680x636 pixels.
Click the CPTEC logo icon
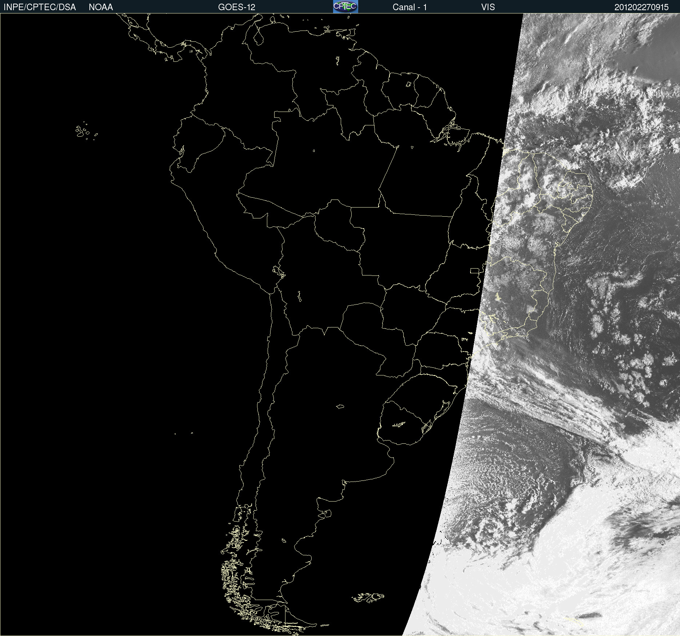coord(345,7)
